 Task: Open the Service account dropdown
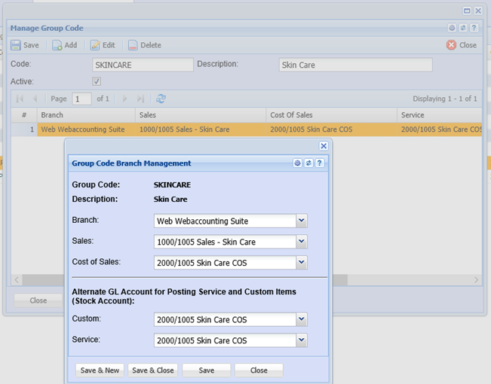point(301,340)
